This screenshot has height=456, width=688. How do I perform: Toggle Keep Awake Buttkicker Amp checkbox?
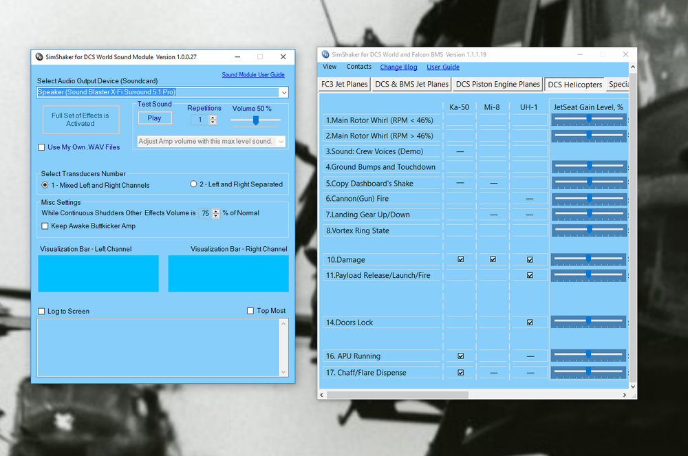pyautogui.click(x=45, y=226)
